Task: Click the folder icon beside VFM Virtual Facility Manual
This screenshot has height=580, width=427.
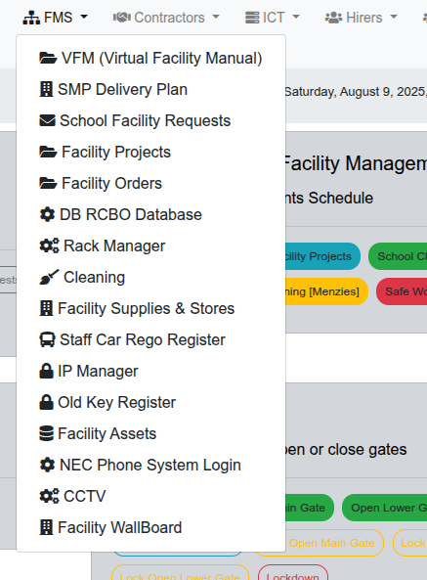Action: (48, 58)
